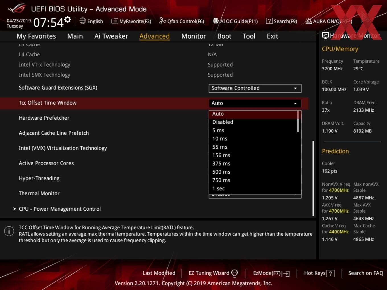The width and height of the screenshot is (387, 290).
Task: Click the Last Modified button
Action: [x=159, y=273]
